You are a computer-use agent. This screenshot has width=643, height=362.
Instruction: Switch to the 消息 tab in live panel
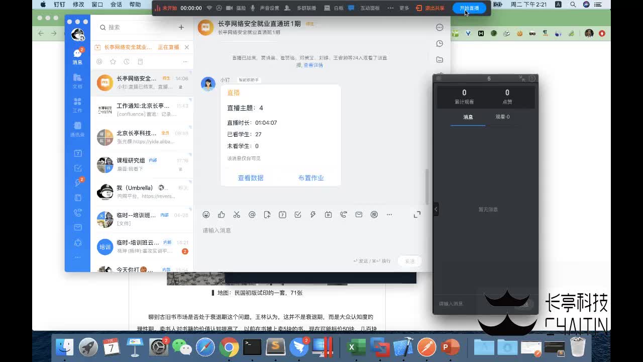pyautogui.click(x=468, y=117)
